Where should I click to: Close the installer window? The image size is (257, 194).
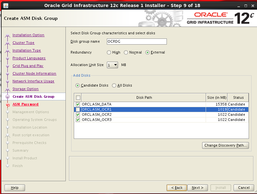253,6
